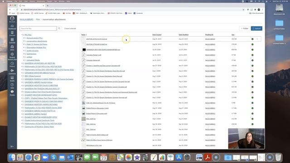This screenshot has width=290, height=163.
Task: Click the + Folder button
Action: pyautogui.click(x=245, y=29)
